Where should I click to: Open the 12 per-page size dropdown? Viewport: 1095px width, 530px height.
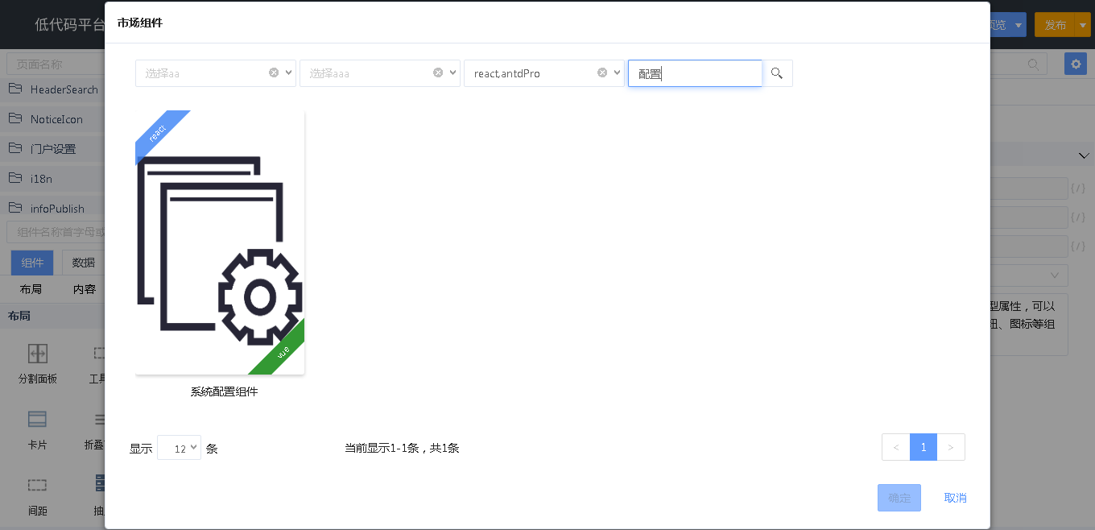click(179, 448)
